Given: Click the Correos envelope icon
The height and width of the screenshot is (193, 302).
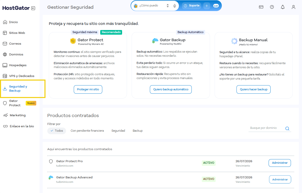Looking at the screenshot, I should 5,44.
